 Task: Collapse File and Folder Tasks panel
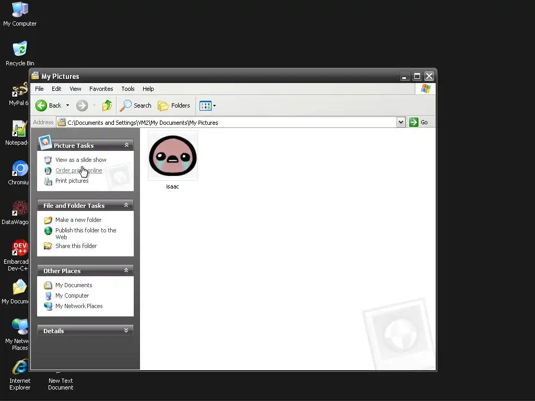(126, 205)
